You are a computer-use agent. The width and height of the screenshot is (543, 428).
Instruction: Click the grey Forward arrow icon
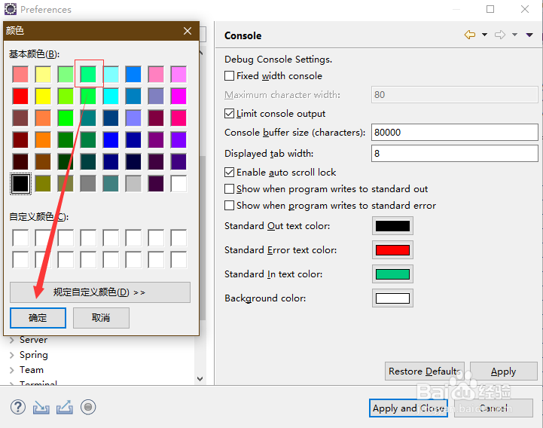tap(500, 35)
